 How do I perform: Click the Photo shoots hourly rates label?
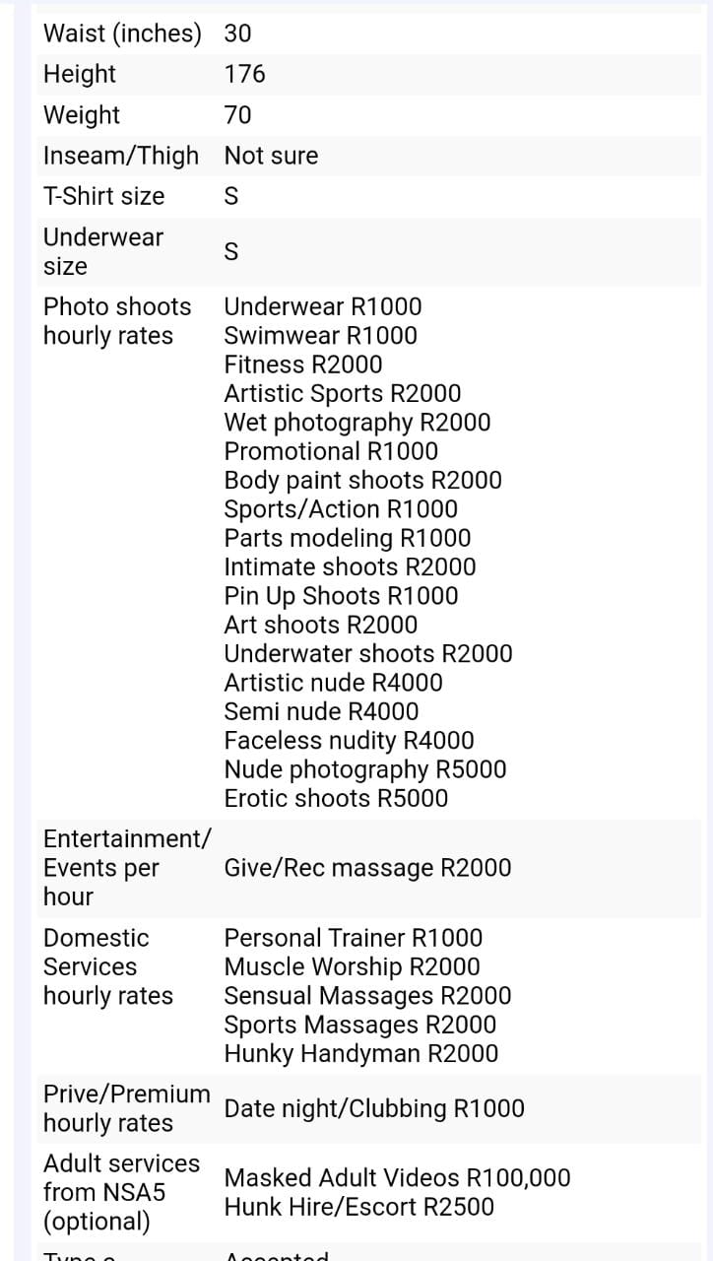coord(117,321)
